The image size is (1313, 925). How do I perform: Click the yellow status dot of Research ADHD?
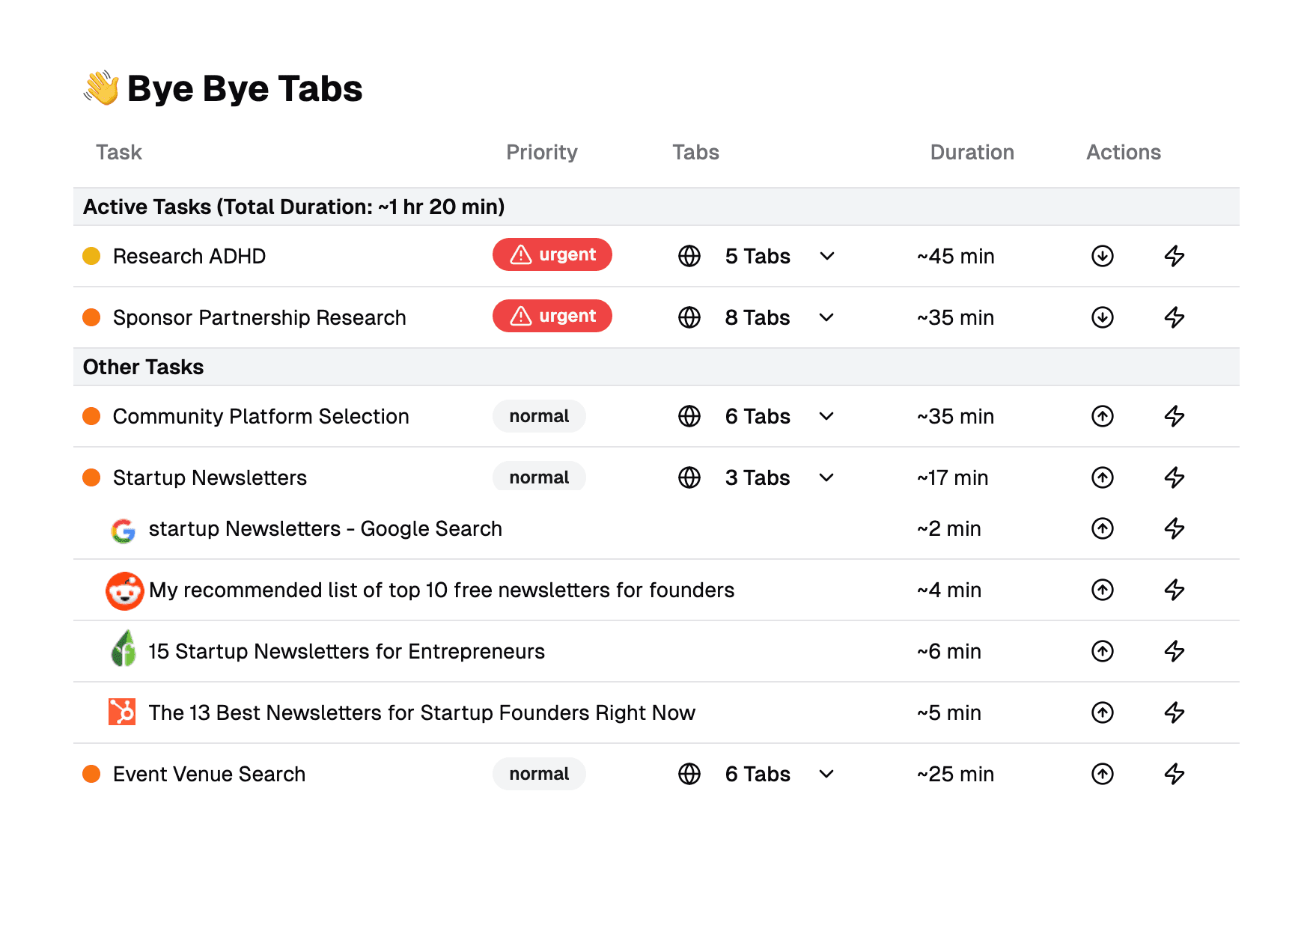pyautogui.click(x=91, y=256)
